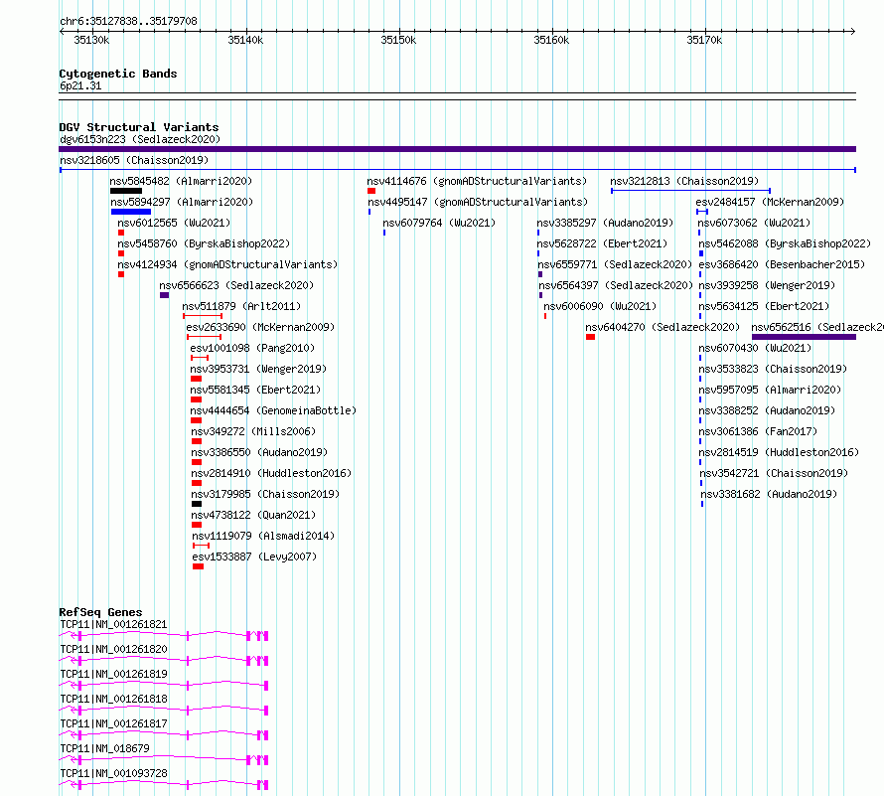Viewport: 884px width, 796px height.
Task: Open nsv4495147 (gnomADStructuralVariants) variant
Action: [x=478, y=202]
